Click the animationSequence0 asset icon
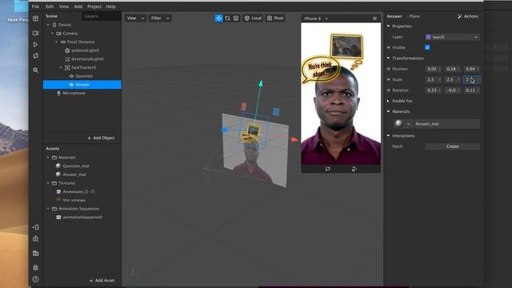Image resolution: width=512 pixels, height=288 pixels. [x=58, y=217]
